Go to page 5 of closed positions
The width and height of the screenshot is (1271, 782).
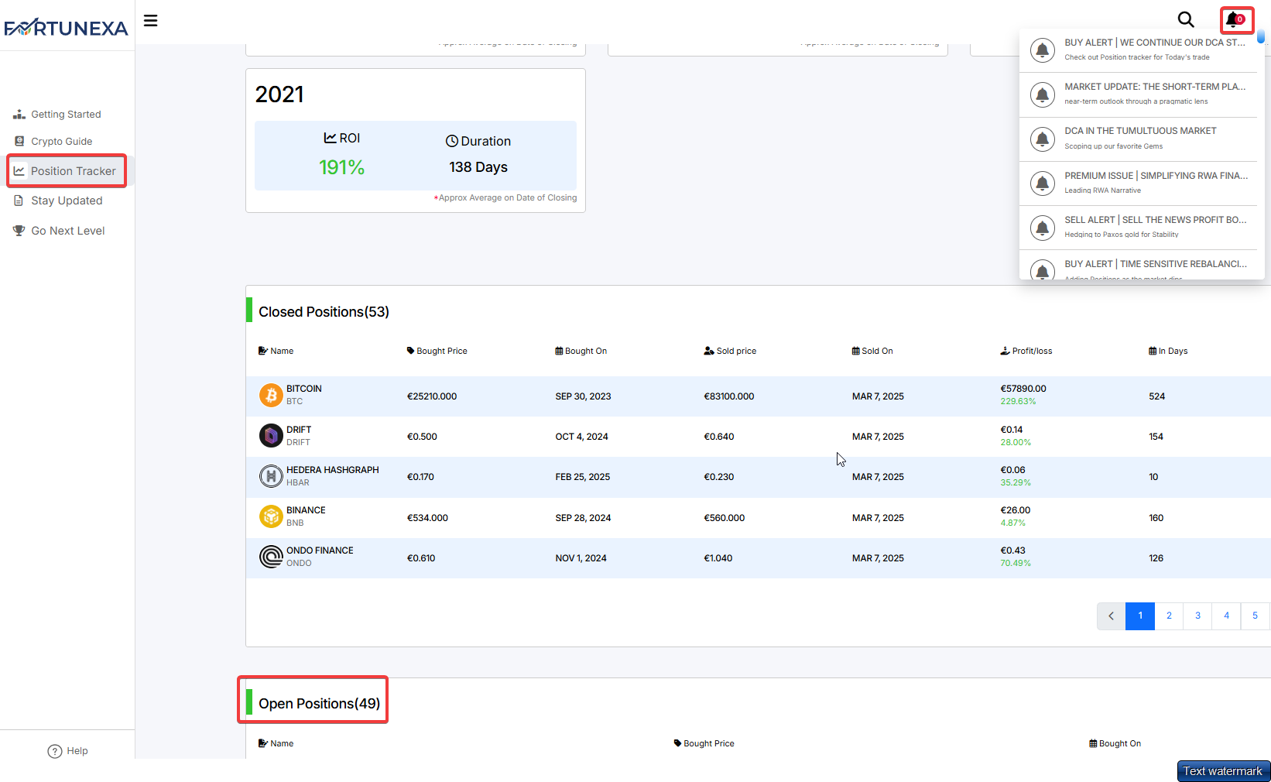1255,616
